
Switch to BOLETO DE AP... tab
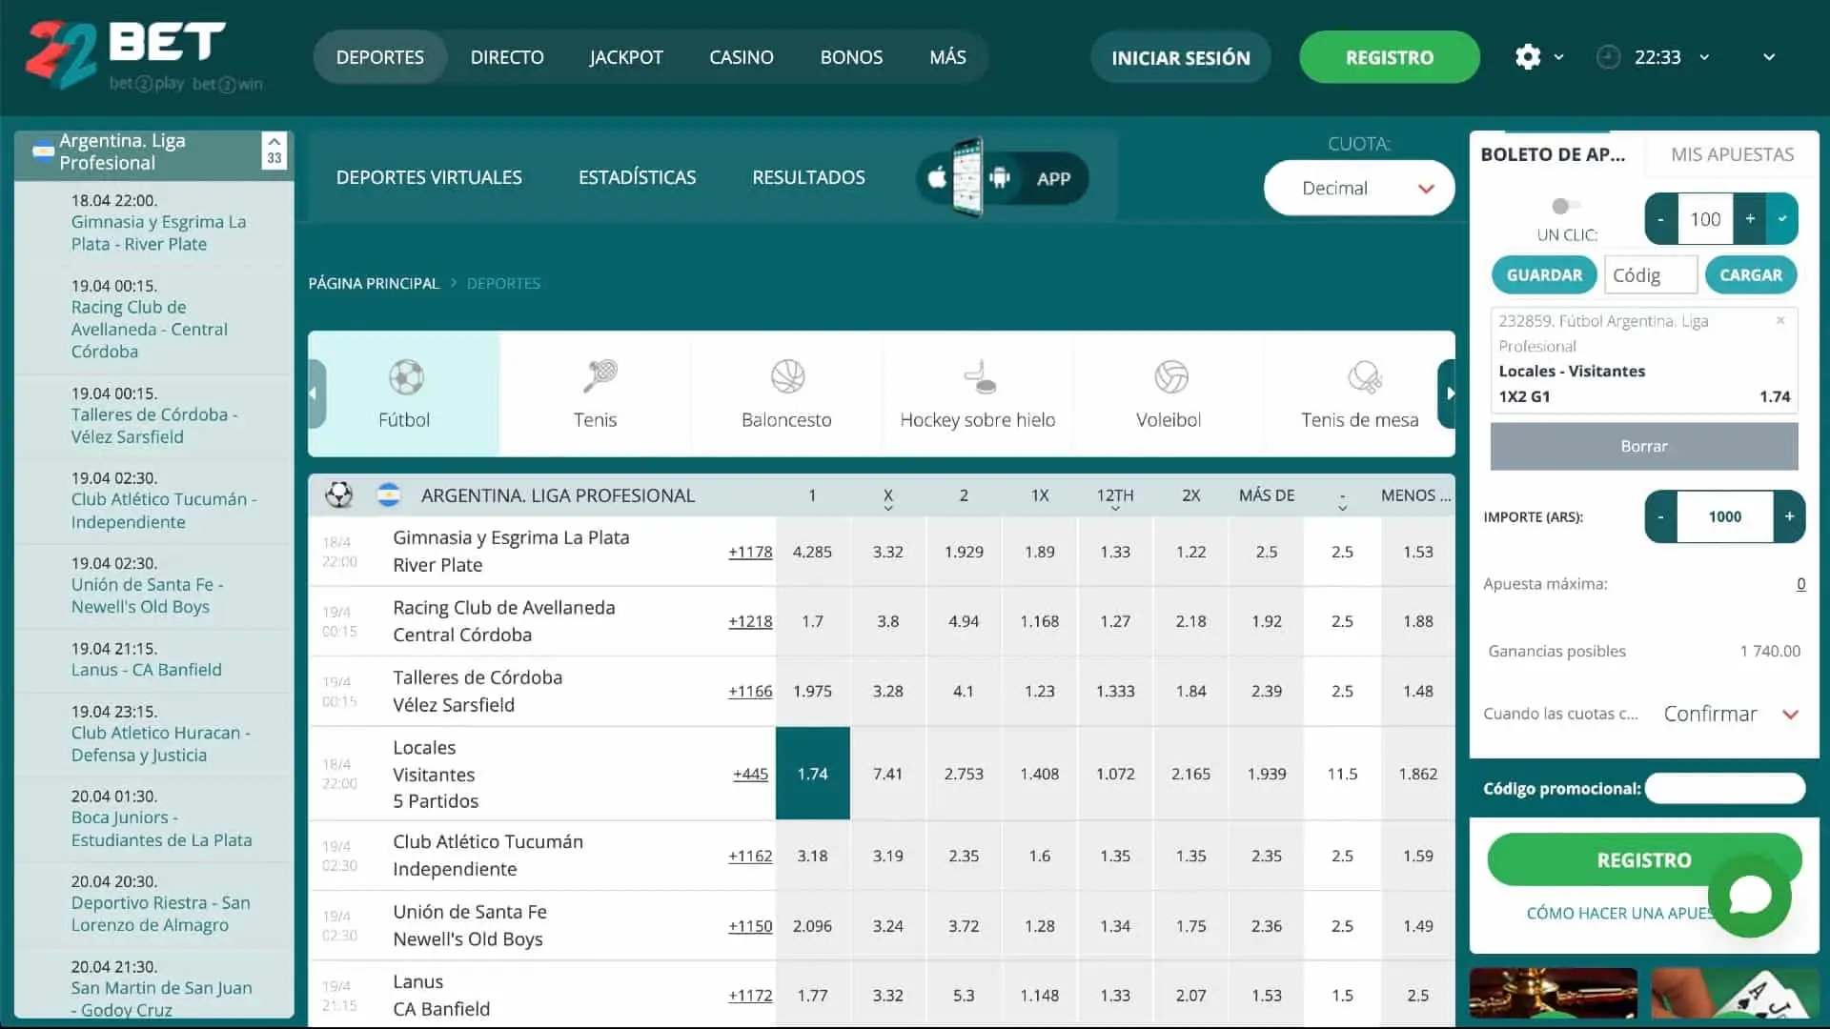coord(1553,154)
